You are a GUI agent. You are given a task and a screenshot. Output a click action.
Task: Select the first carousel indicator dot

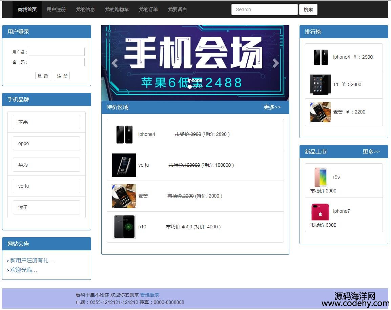click(190, 87)
